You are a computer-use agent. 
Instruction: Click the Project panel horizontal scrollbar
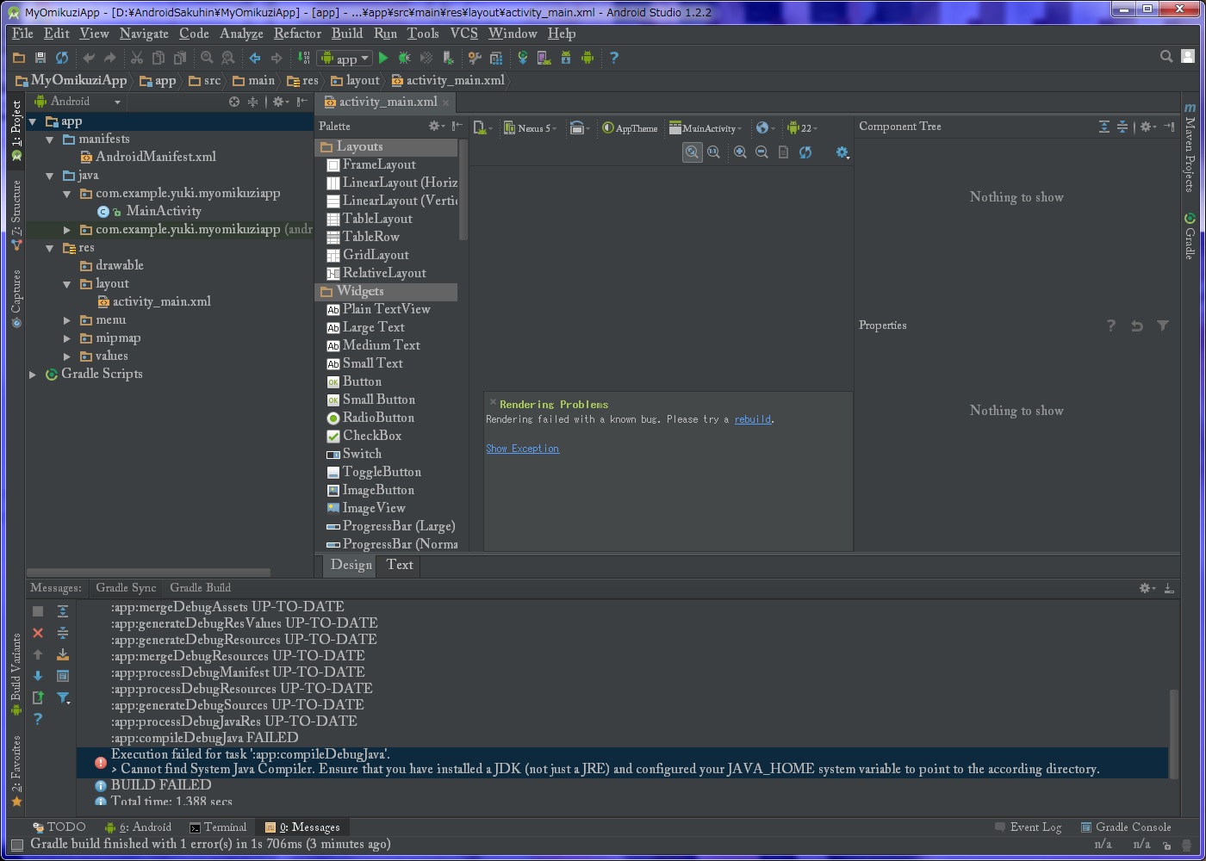click(x=148, y=572)
